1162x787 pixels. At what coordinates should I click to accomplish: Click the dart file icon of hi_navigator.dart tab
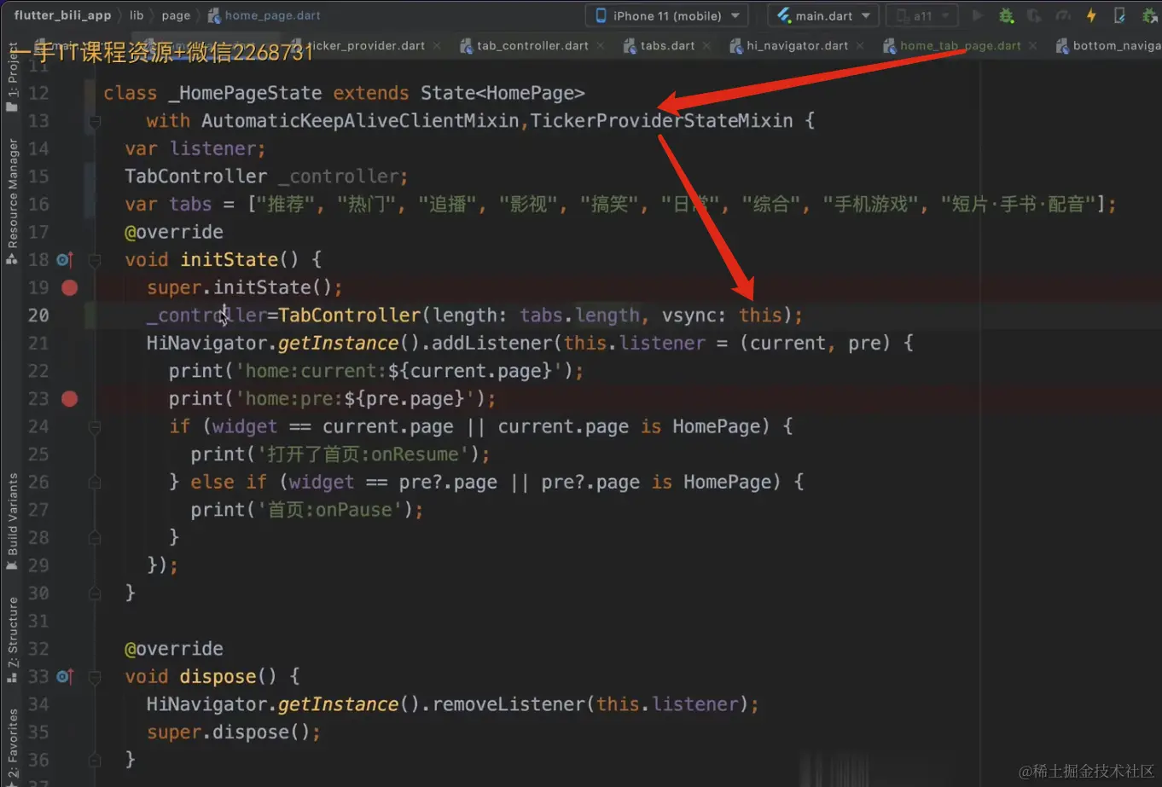pyautogui.click(x=735, y=46)
